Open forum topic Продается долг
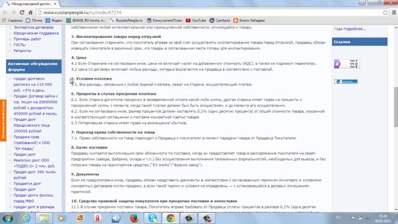 [x=27, y=184]
